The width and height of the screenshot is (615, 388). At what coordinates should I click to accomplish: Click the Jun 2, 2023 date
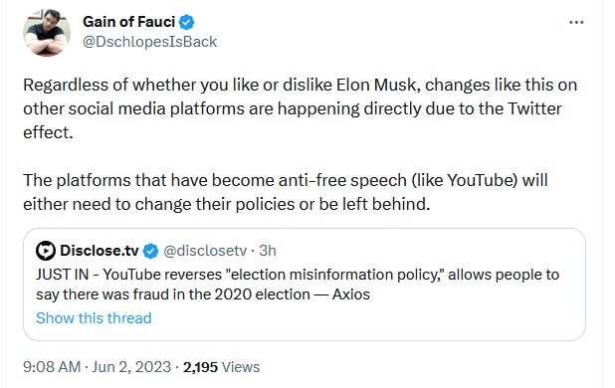pyautogui.click(x=131, y=367)
